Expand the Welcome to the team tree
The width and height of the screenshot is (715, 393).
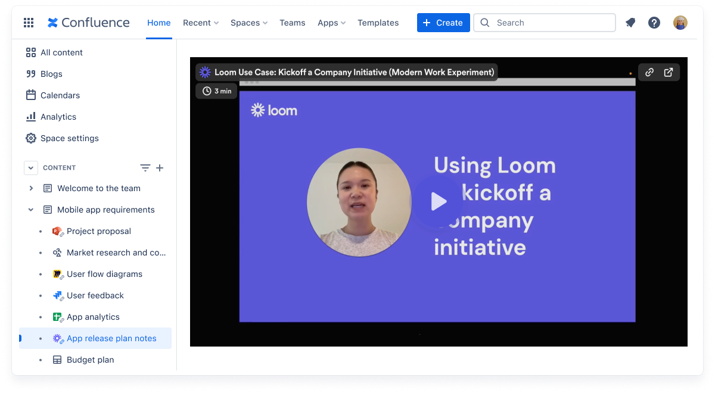[x=31, y=188]
